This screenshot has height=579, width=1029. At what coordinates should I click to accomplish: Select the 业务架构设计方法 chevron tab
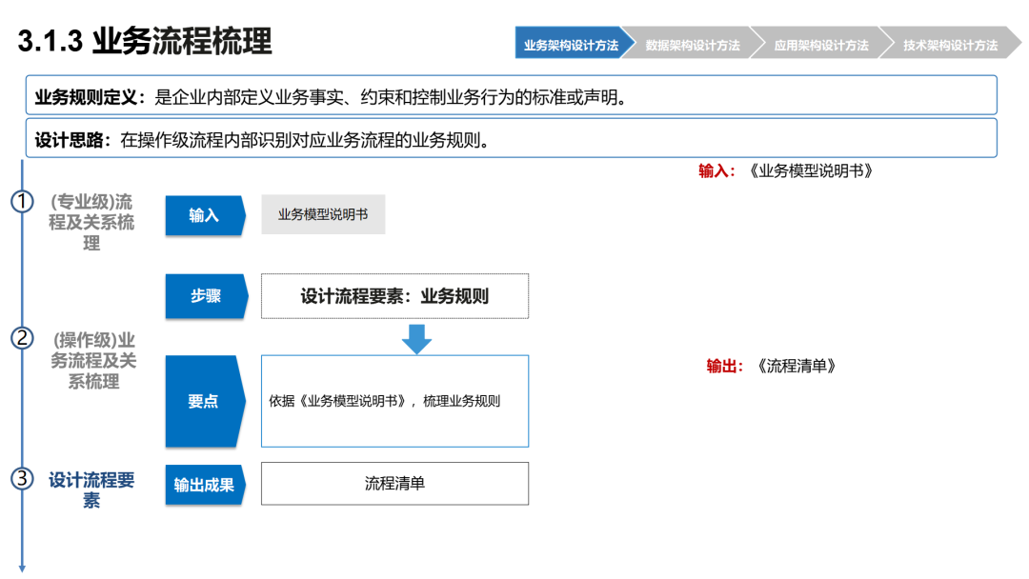pos(571,43)
